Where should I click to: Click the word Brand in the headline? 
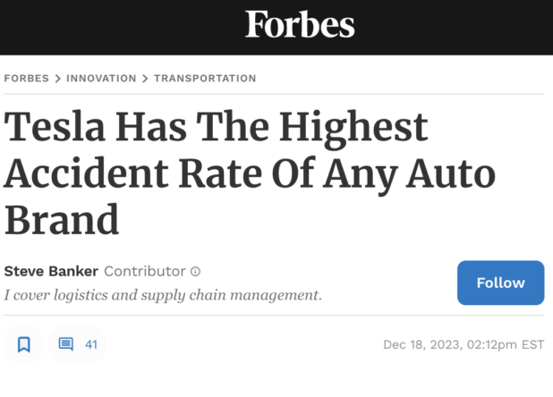coord(62,218)
